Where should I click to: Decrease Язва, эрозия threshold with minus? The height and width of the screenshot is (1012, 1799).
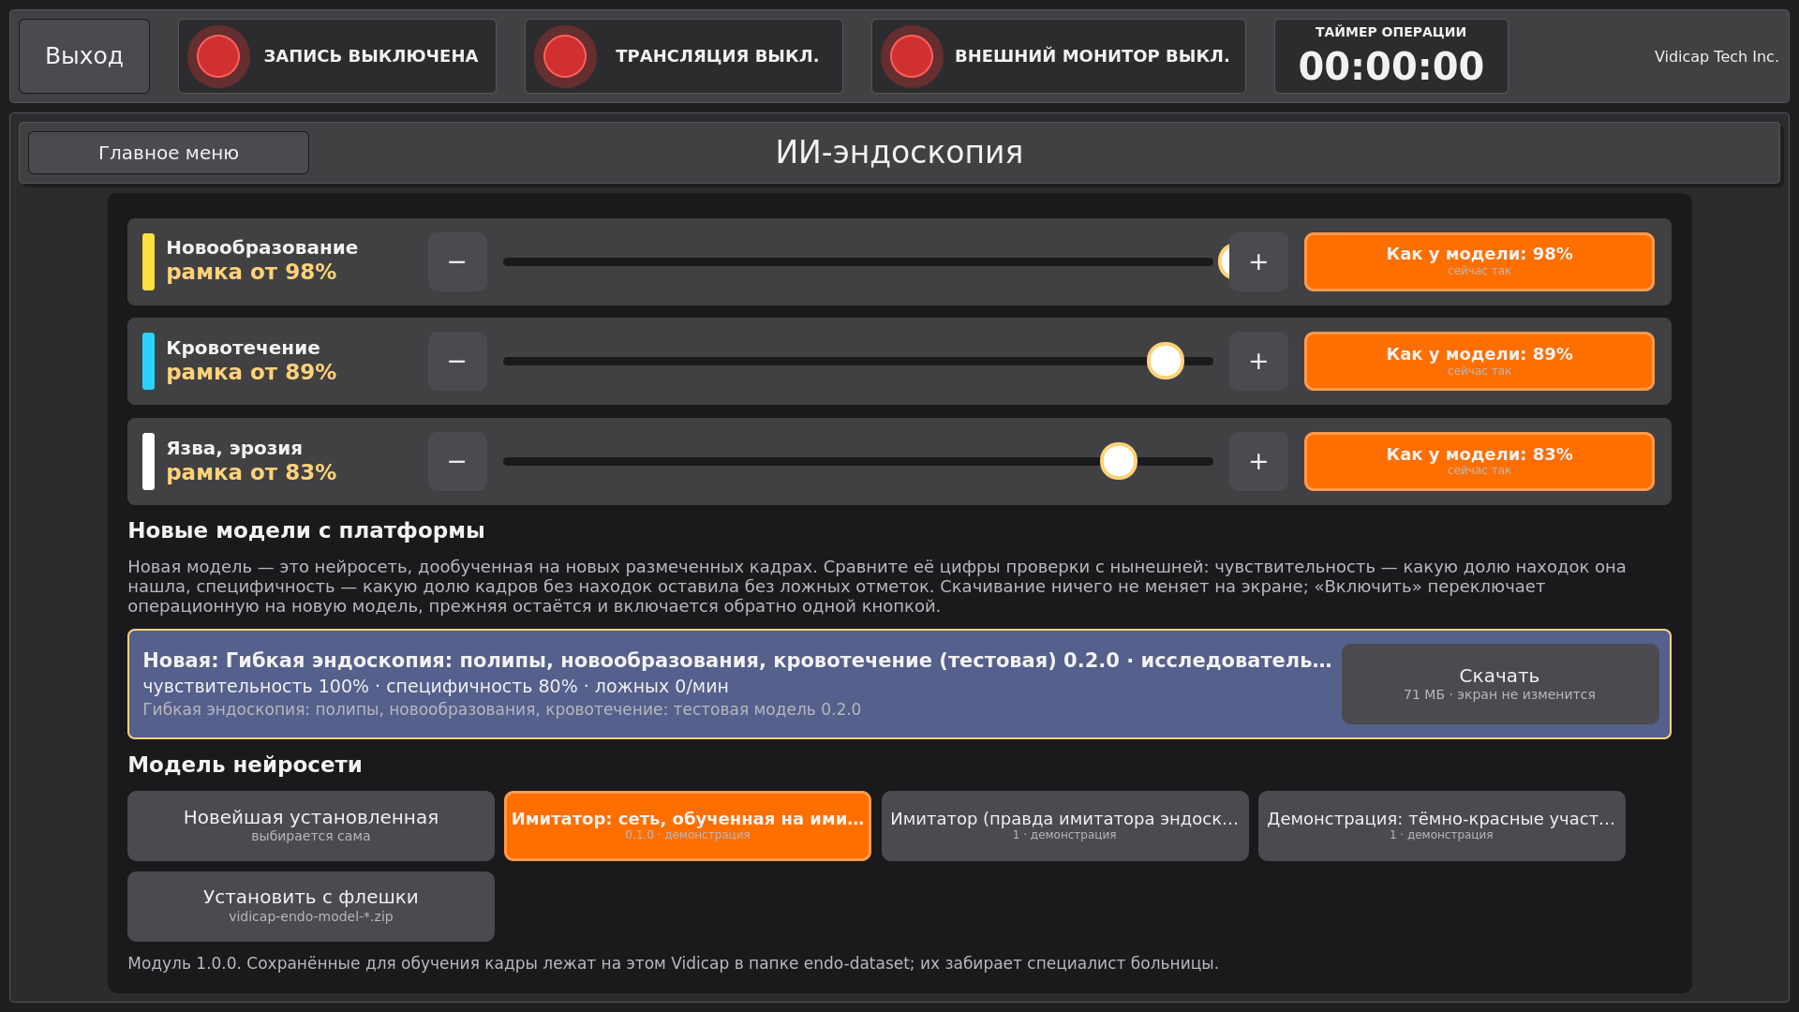(x=457, y=461)
